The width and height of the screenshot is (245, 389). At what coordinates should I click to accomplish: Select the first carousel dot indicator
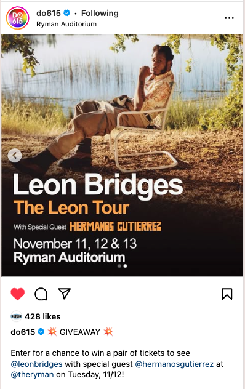click(x=119, y=266)
